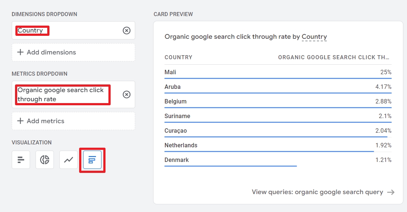Click the COUNTRY column header
Viewport: 407px width, 212px height.
coord(178,57)
